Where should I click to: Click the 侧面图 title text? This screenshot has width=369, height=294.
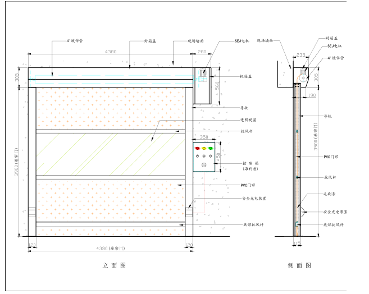tap(301, 265)
